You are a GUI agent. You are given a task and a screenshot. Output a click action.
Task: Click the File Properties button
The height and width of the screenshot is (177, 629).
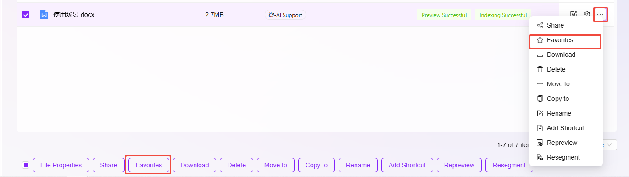(x=61, y=165)
